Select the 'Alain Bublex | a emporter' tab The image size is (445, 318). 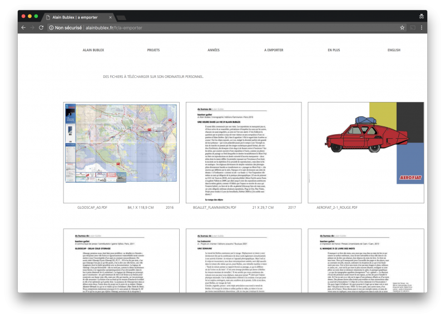pos(78,17)
